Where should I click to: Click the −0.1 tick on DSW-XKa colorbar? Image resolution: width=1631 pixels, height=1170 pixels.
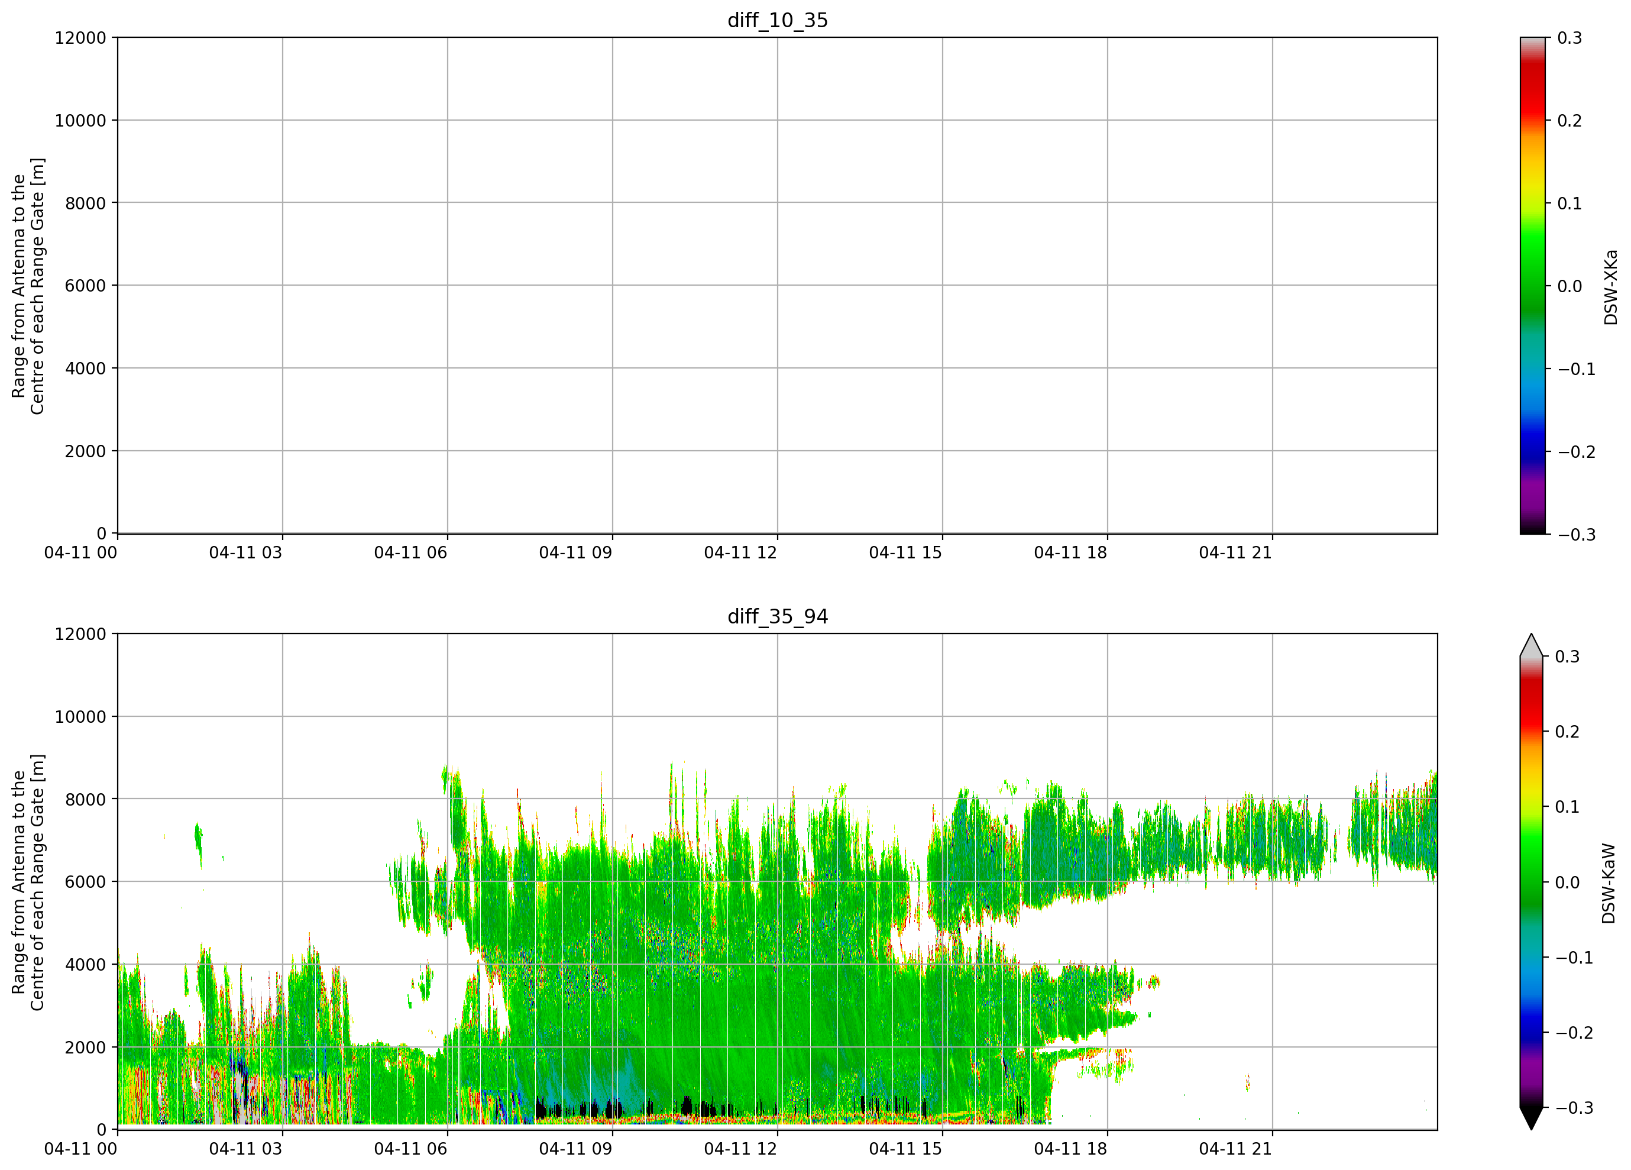coord(1577,369)
